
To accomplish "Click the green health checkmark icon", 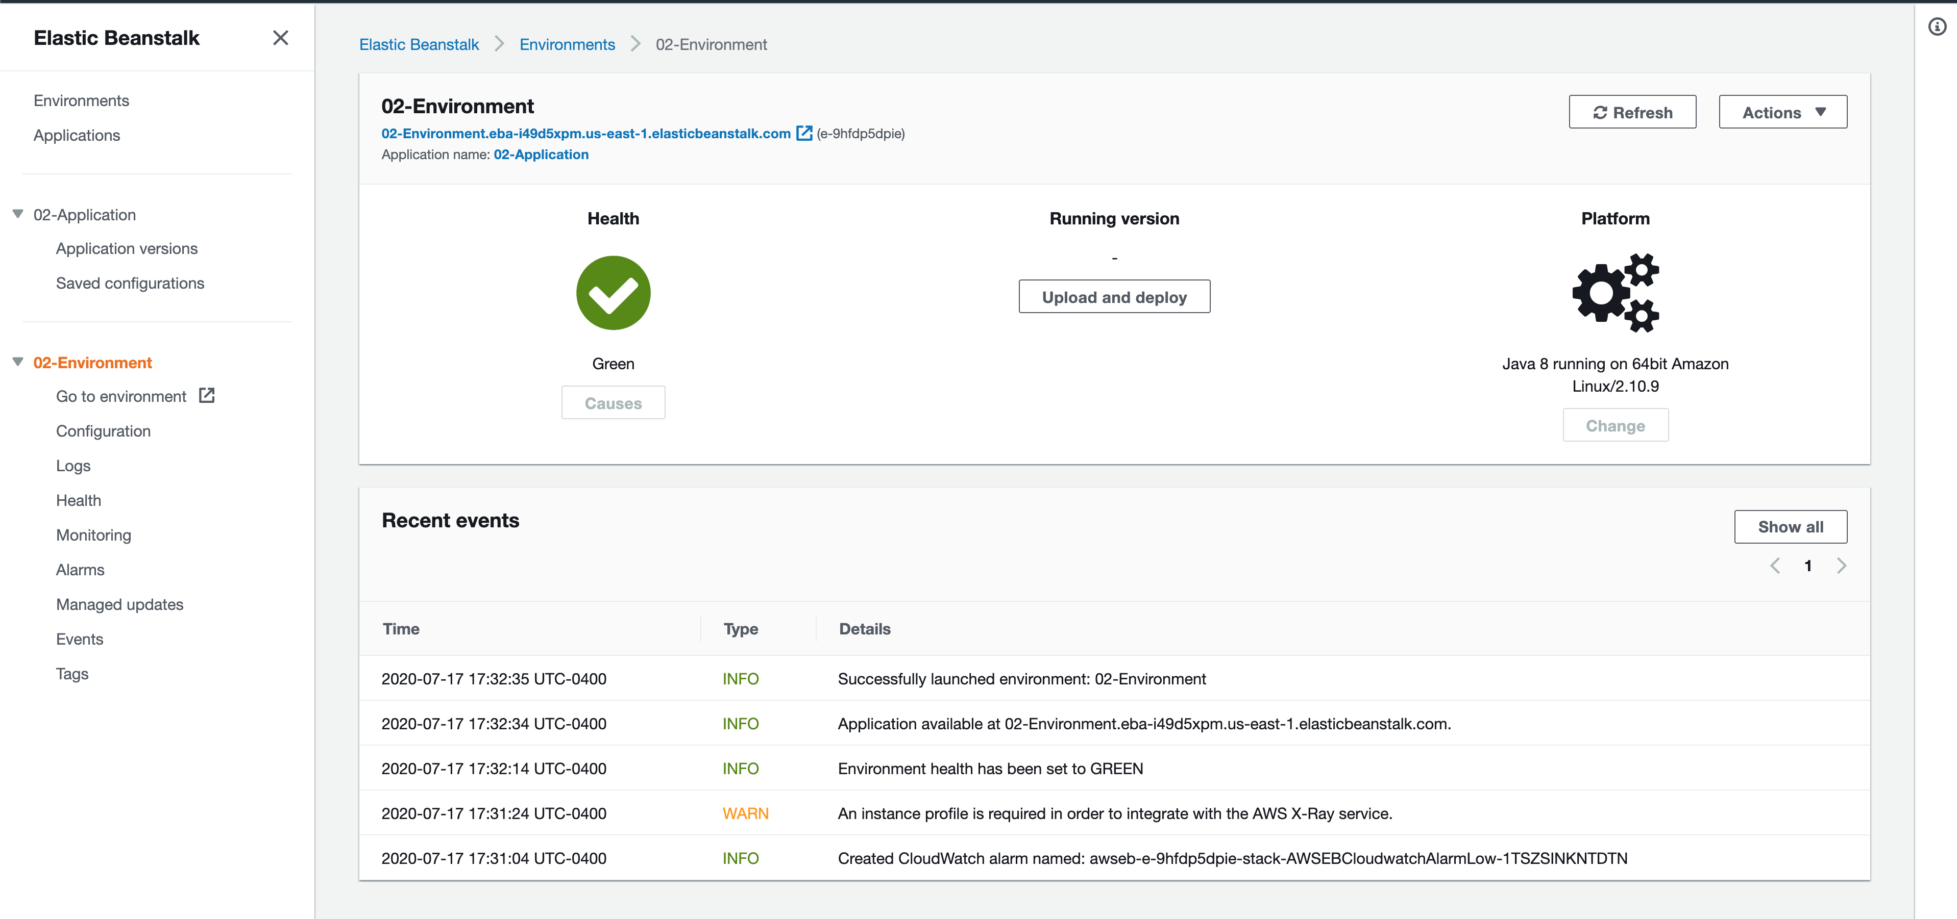I will (x=613, y=293).
